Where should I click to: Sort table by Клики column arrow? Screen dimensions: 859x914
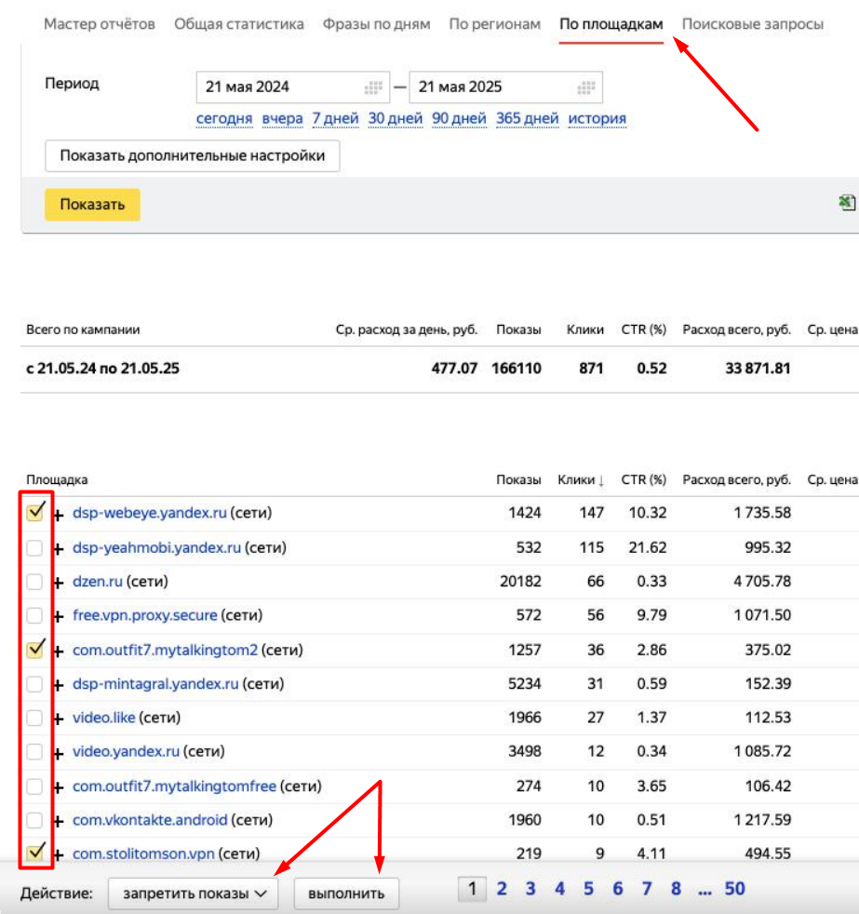pos(600,480)
